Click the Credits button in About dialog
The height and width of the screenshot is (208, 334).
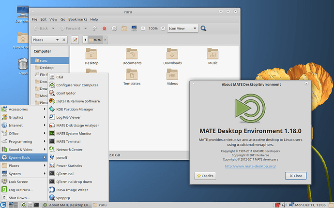pos(205,176)
